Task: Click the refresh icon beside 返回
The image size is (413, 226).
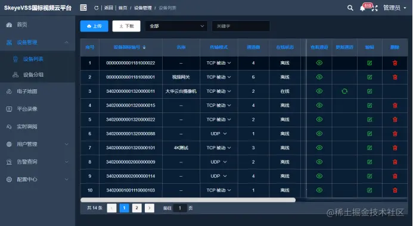Action: (96, 8)
